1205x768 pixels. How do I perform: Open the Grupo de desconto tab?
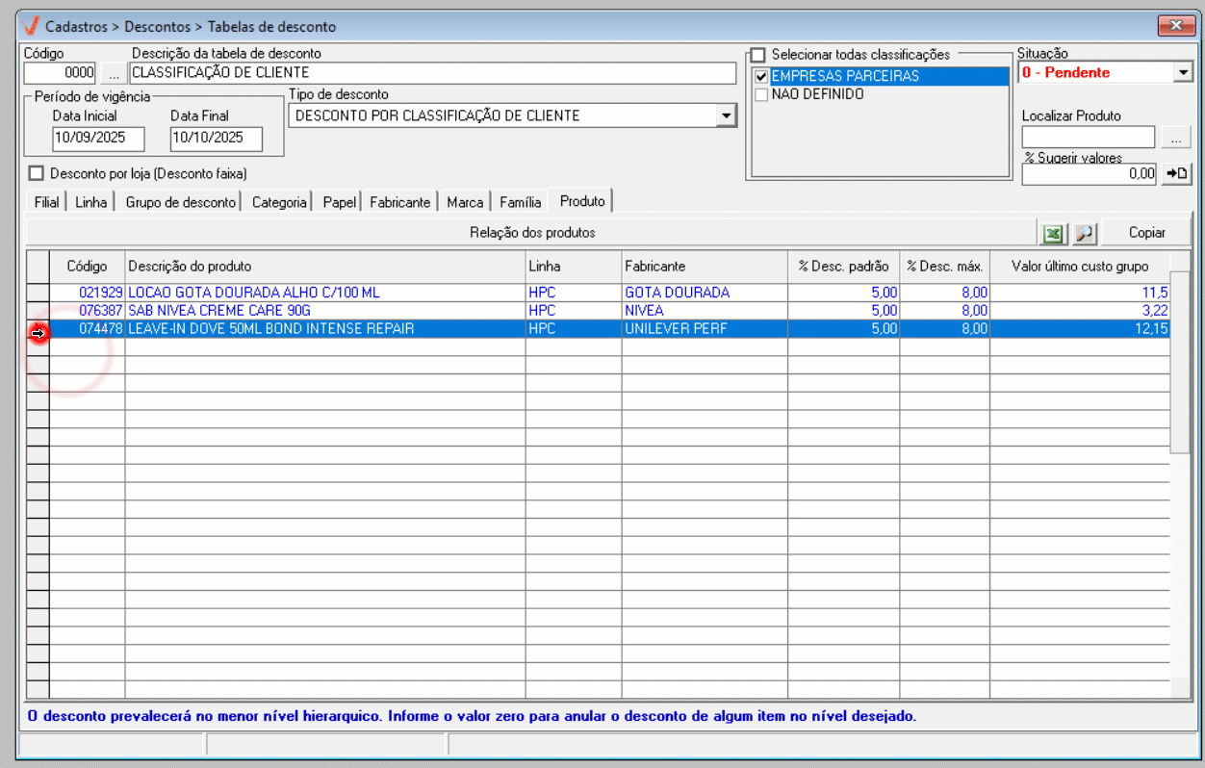[x=180, y=202]
